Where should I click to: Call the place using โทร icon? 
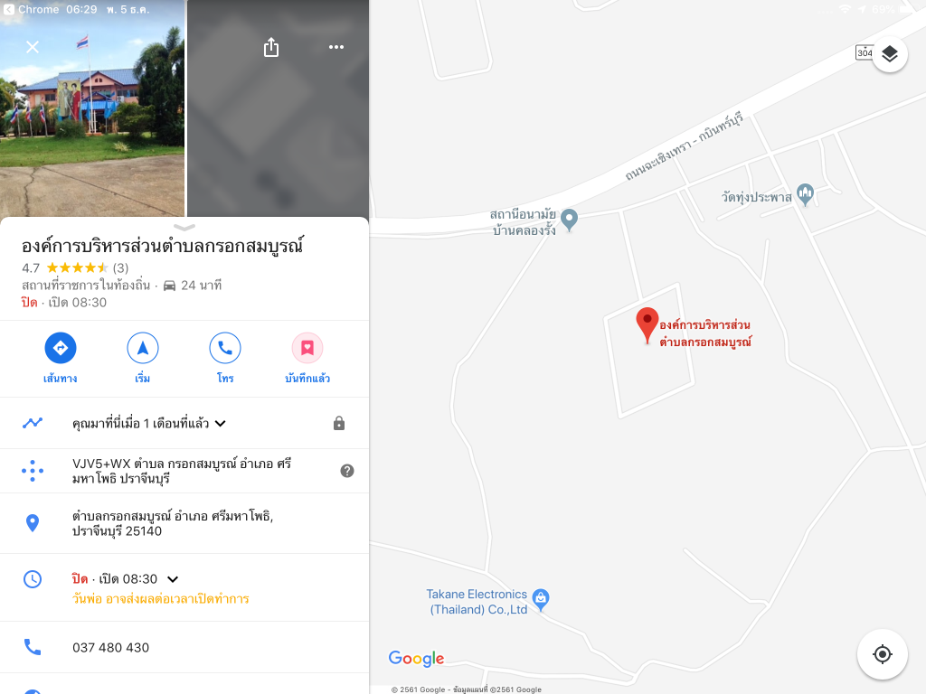point(225,348)
